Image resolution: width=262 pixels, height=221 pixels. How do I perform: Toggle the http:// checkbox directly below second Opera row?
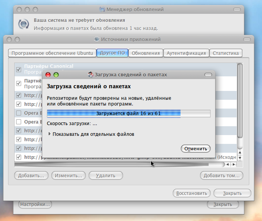coord(18,130)
